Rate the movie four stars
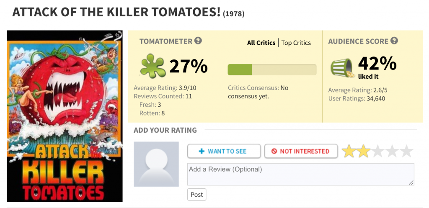429x208 pixels. 392,151
